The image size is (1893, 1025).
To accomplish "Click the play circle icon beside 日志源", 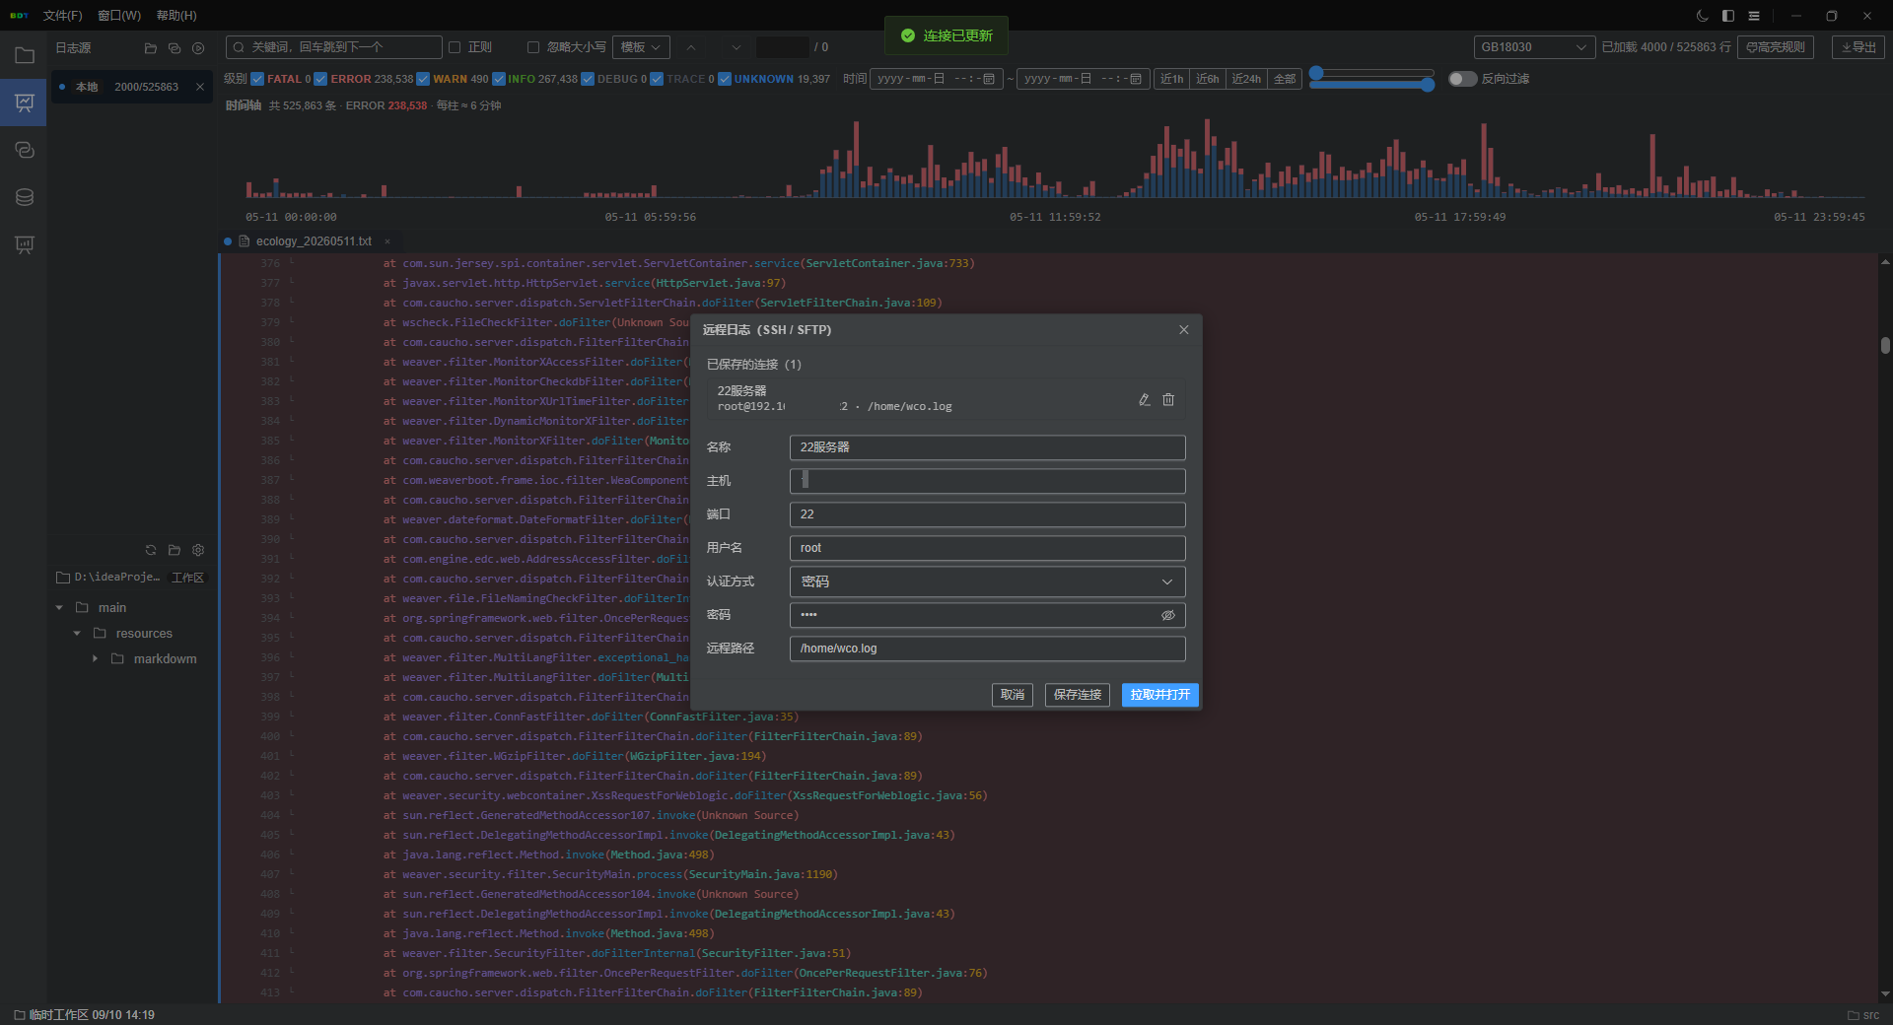I will (x=198, y=48).
